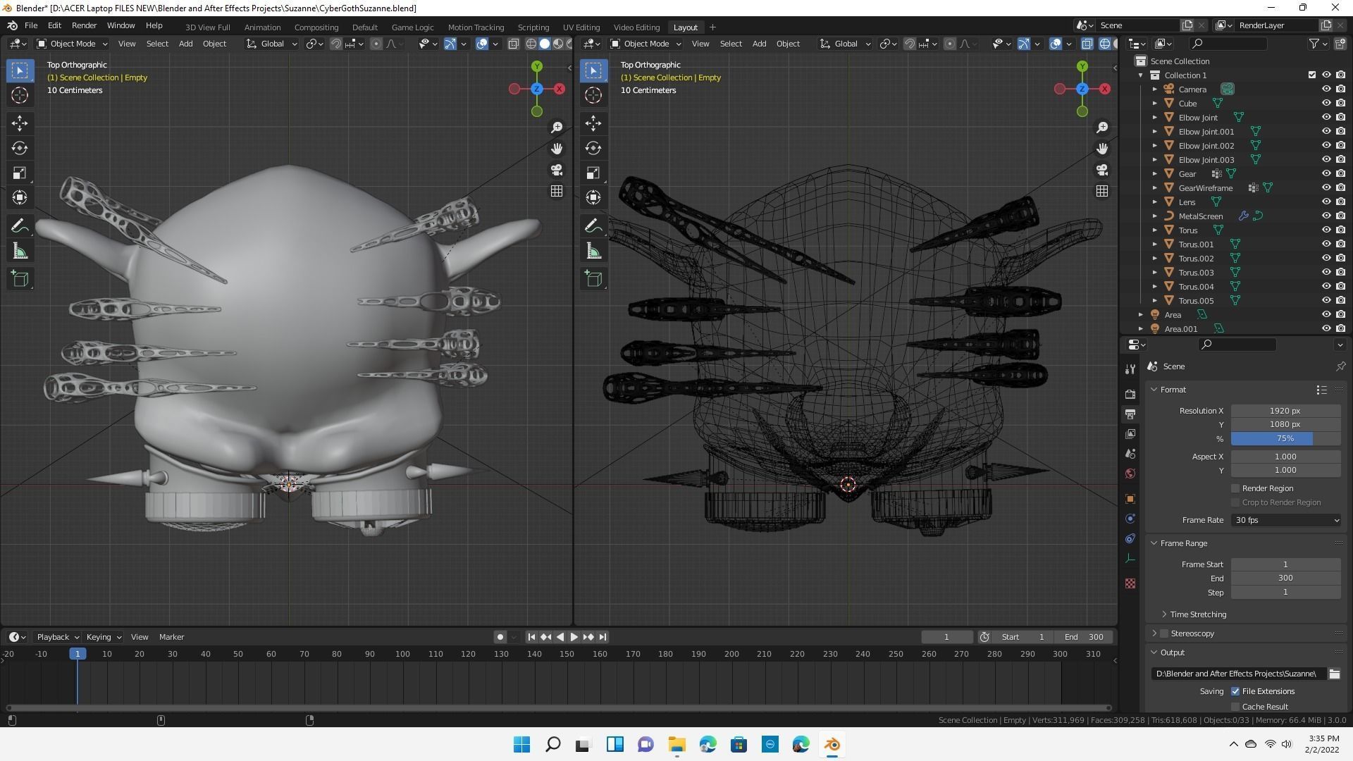The width and height of the screenshot is (1353, 761).
Task: Open the Frame Rate dropdown showing 30 fps
Action: click(1285, 520)
